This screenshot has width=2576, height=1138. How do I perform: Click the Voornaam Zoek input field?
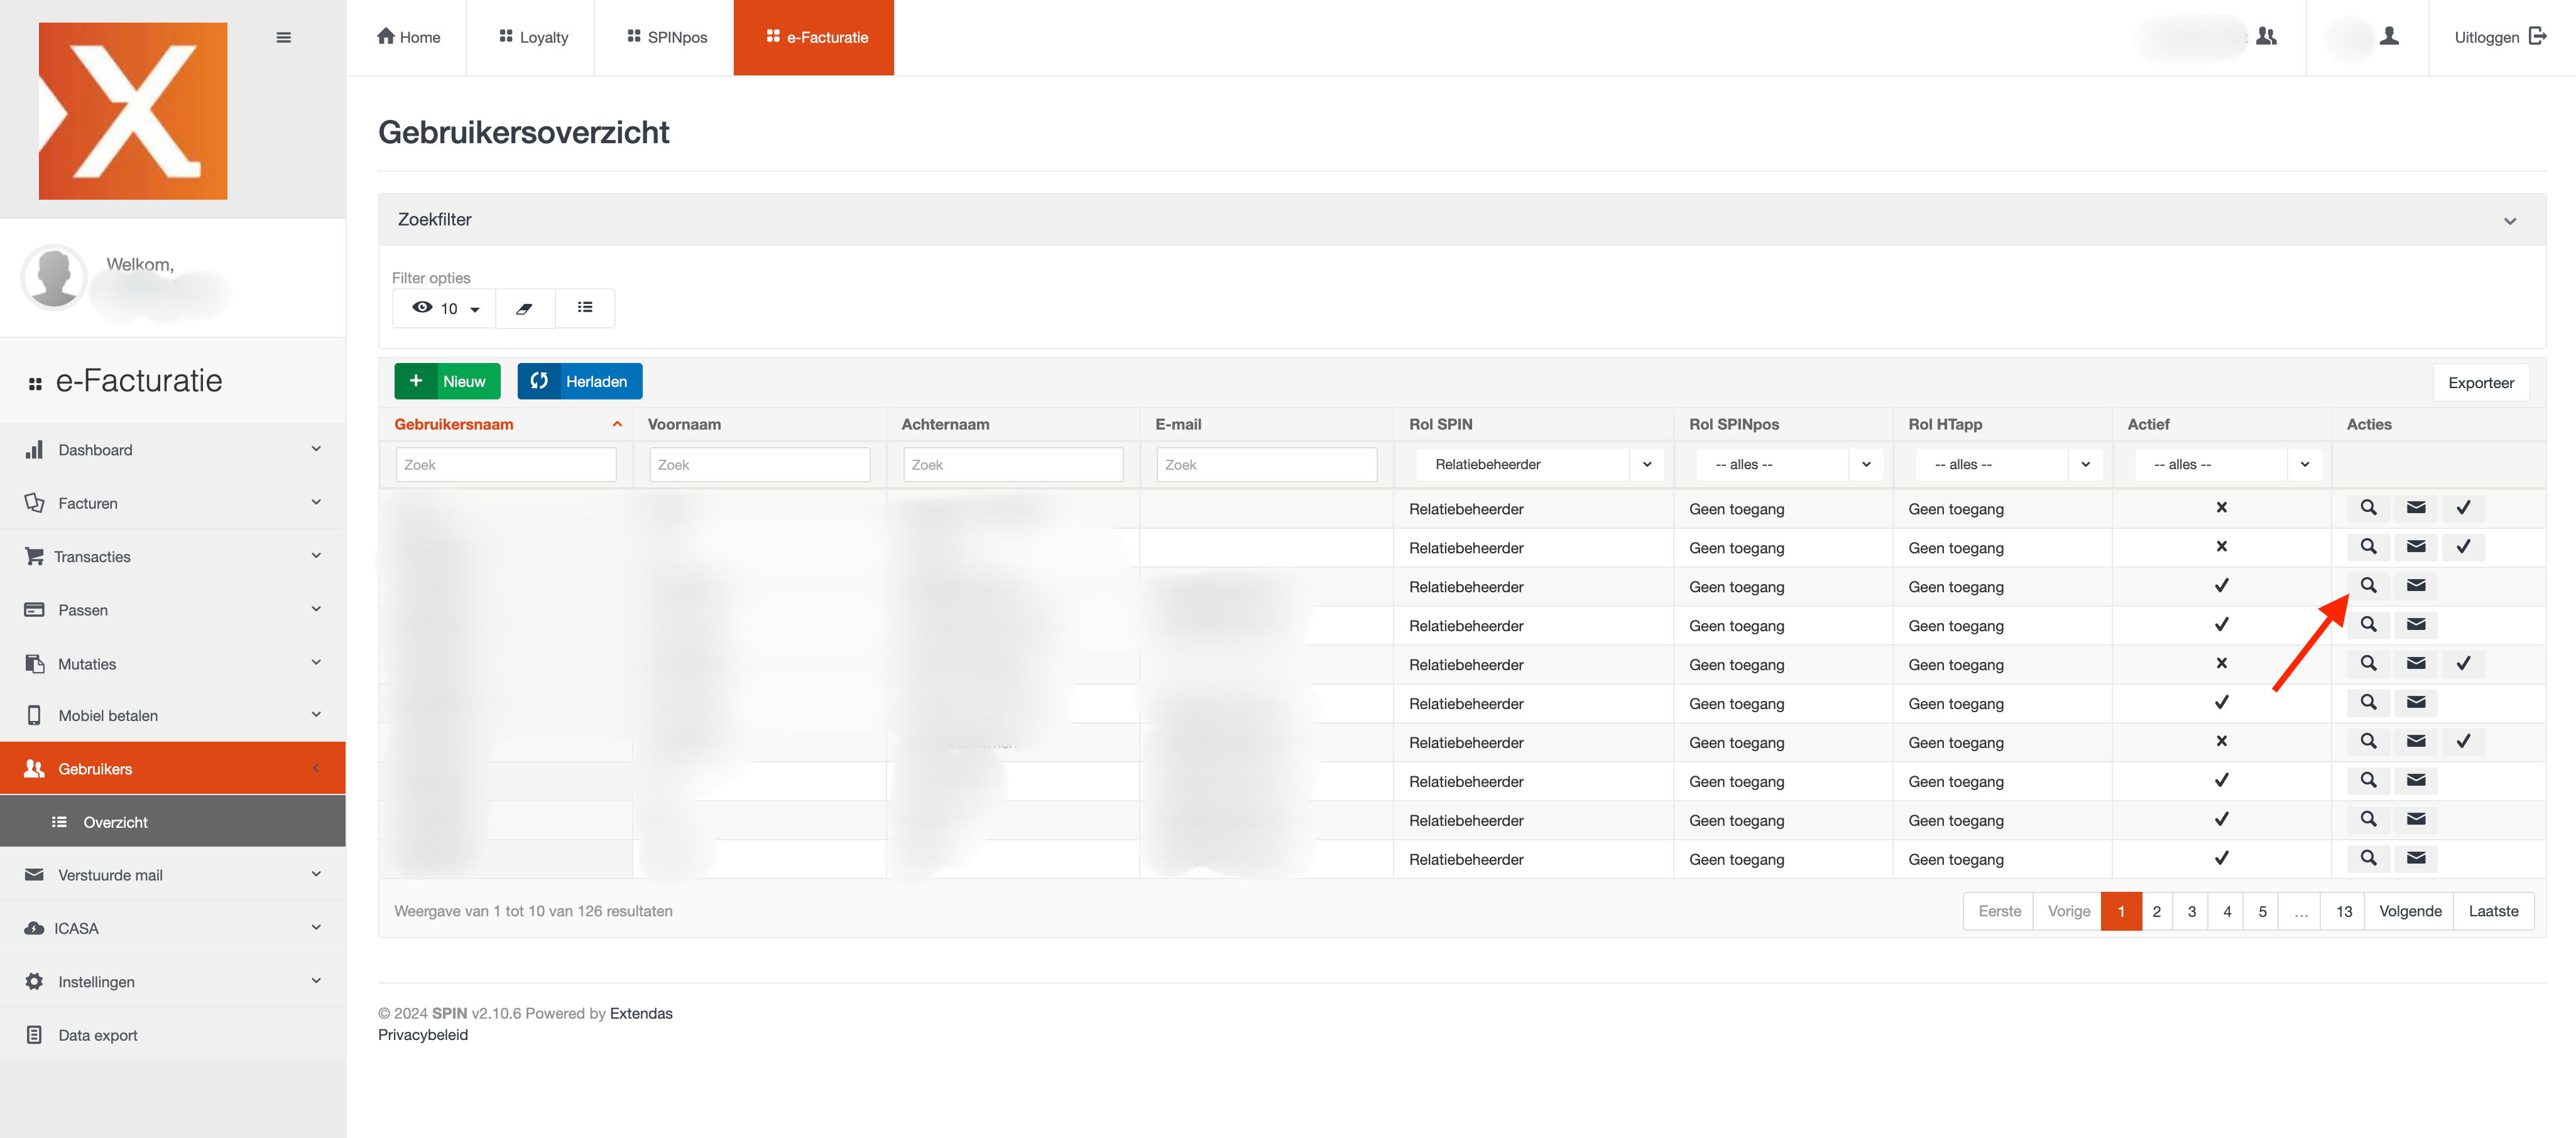point(759,465)
